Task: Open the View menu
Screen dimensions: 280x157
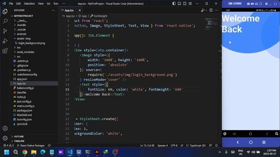Action: coord(41,3)
